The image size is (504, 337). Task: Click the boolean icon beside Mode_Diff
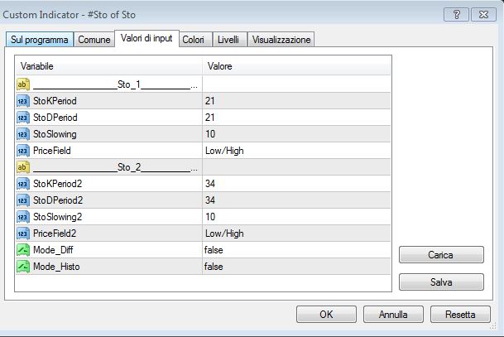23,250
